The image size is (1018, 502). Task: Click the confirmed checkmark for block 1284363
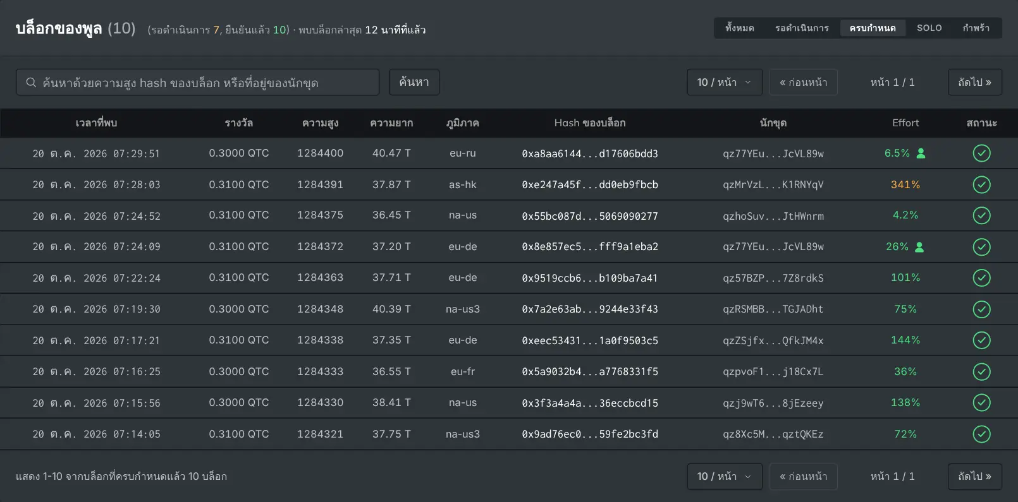[981, 278]
